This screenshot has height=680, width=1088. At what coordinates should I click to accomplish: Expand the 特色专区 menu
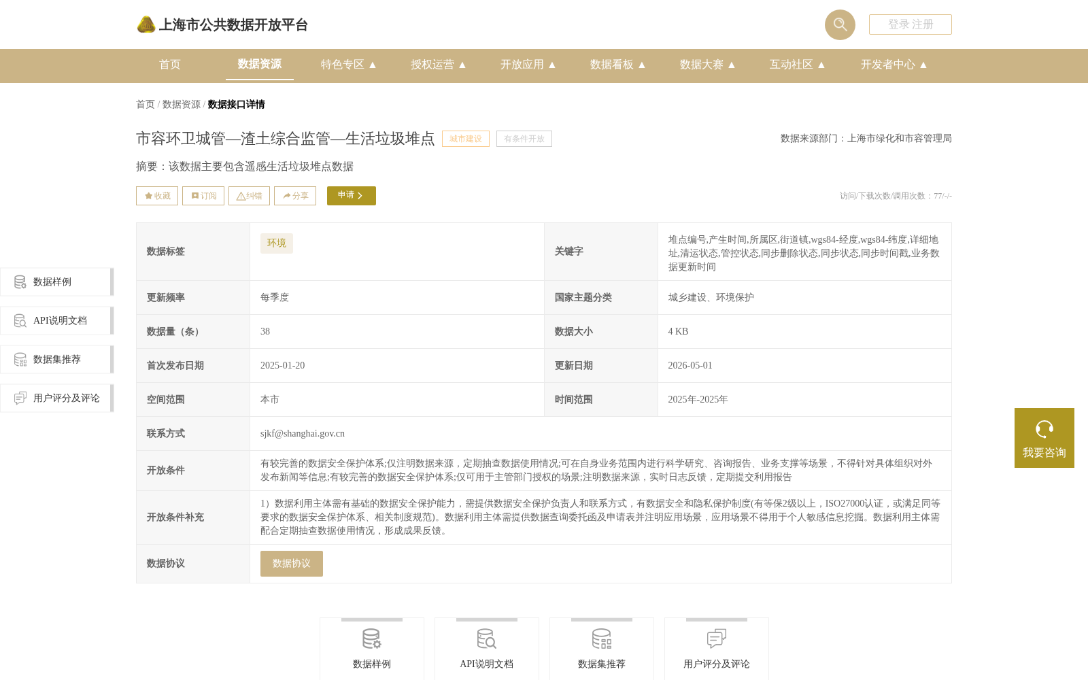click(x=349, y=65)
